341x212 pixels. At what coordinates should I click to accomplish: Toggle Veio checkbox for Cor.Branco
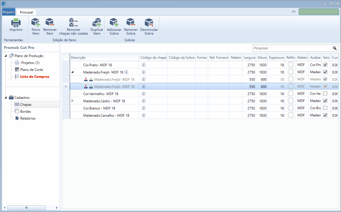[x=325, y=108]
